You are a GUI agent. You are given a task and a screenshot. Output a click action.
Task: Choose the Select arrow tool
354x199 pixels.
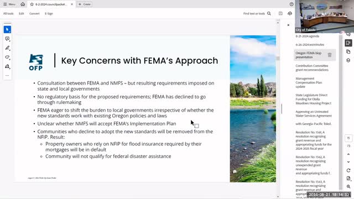coord(7,29)
